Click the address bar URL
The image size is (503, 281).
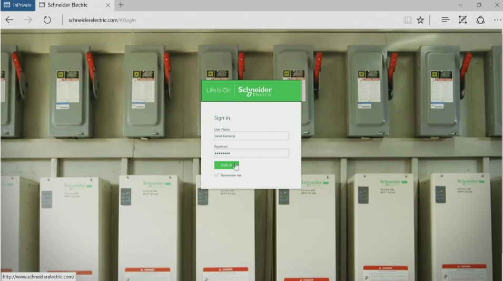(102, 20)
